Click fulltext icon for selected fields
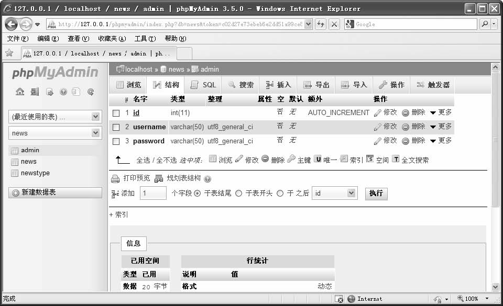 [x=396, y=159]
